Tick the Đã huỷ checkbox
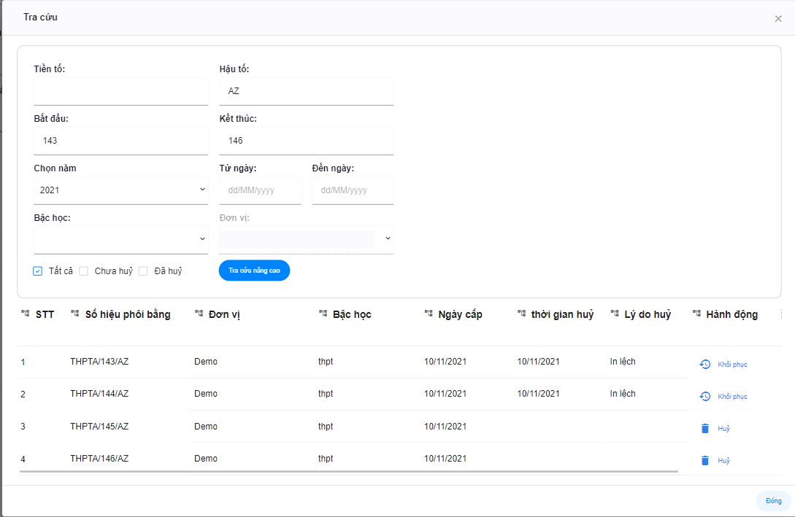The height and width of the screenshot is (517, 795). click(143, 271)
